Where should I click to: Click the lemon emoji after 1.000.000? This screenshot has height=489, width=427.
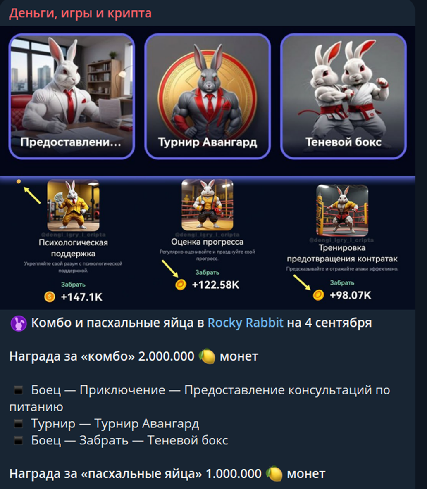point(274,474)
